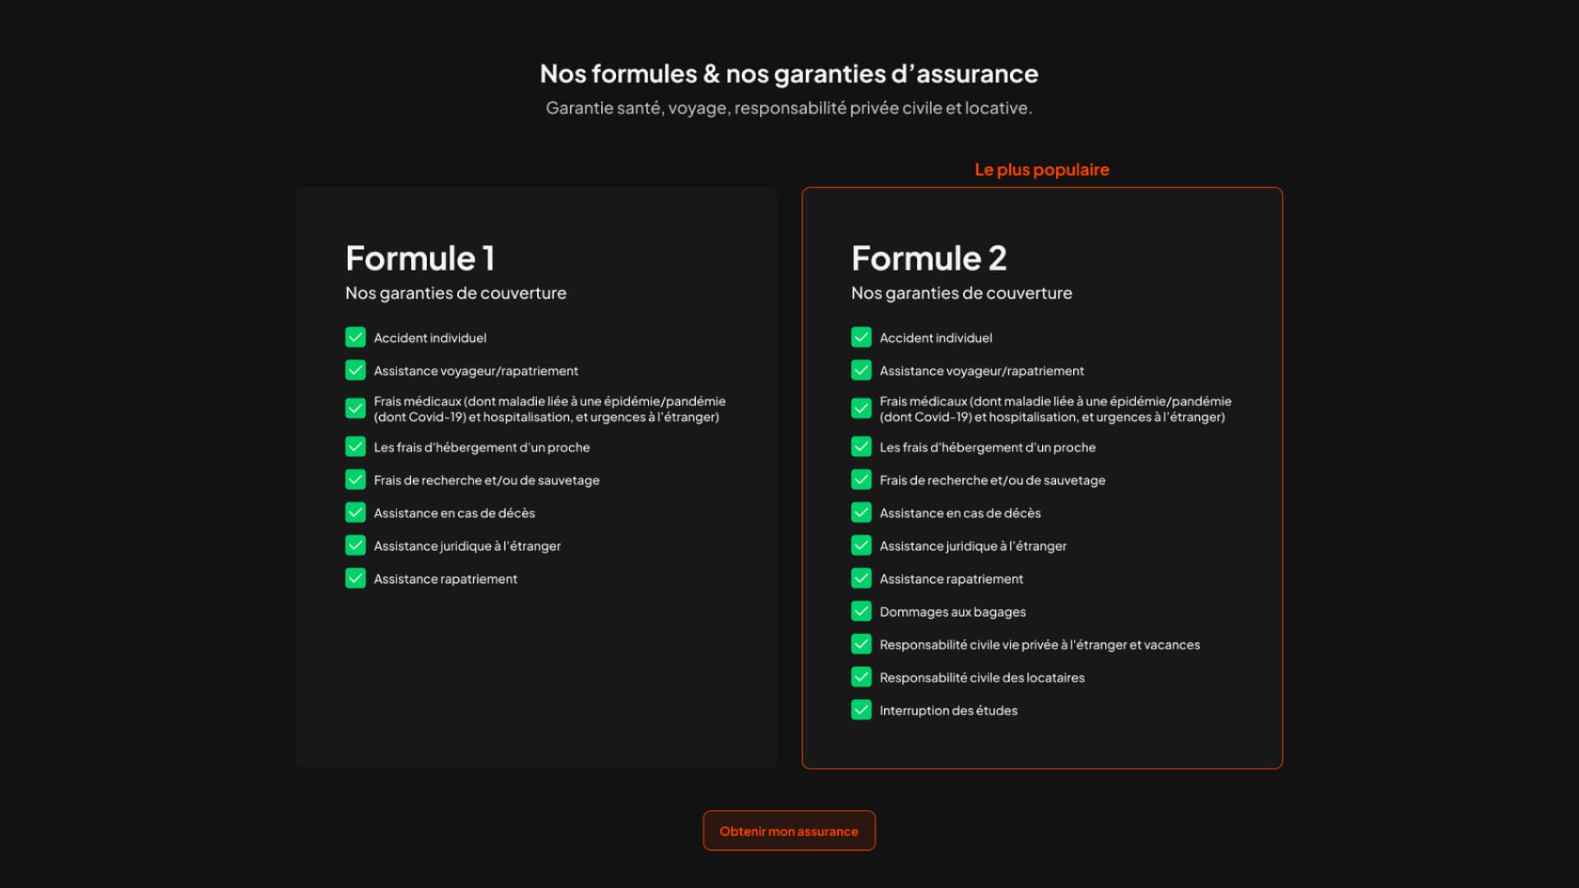The image size is (1579, 888).
Task: Click the Obtenir mon assurance button
Action: click(789, 830)
